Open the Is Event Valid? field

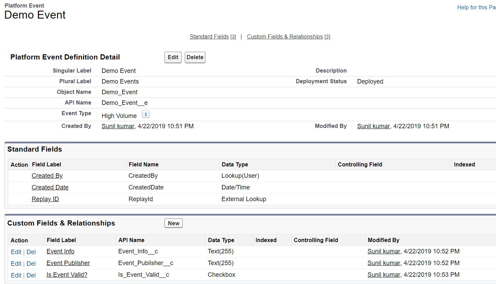click(x=66, y=275)
